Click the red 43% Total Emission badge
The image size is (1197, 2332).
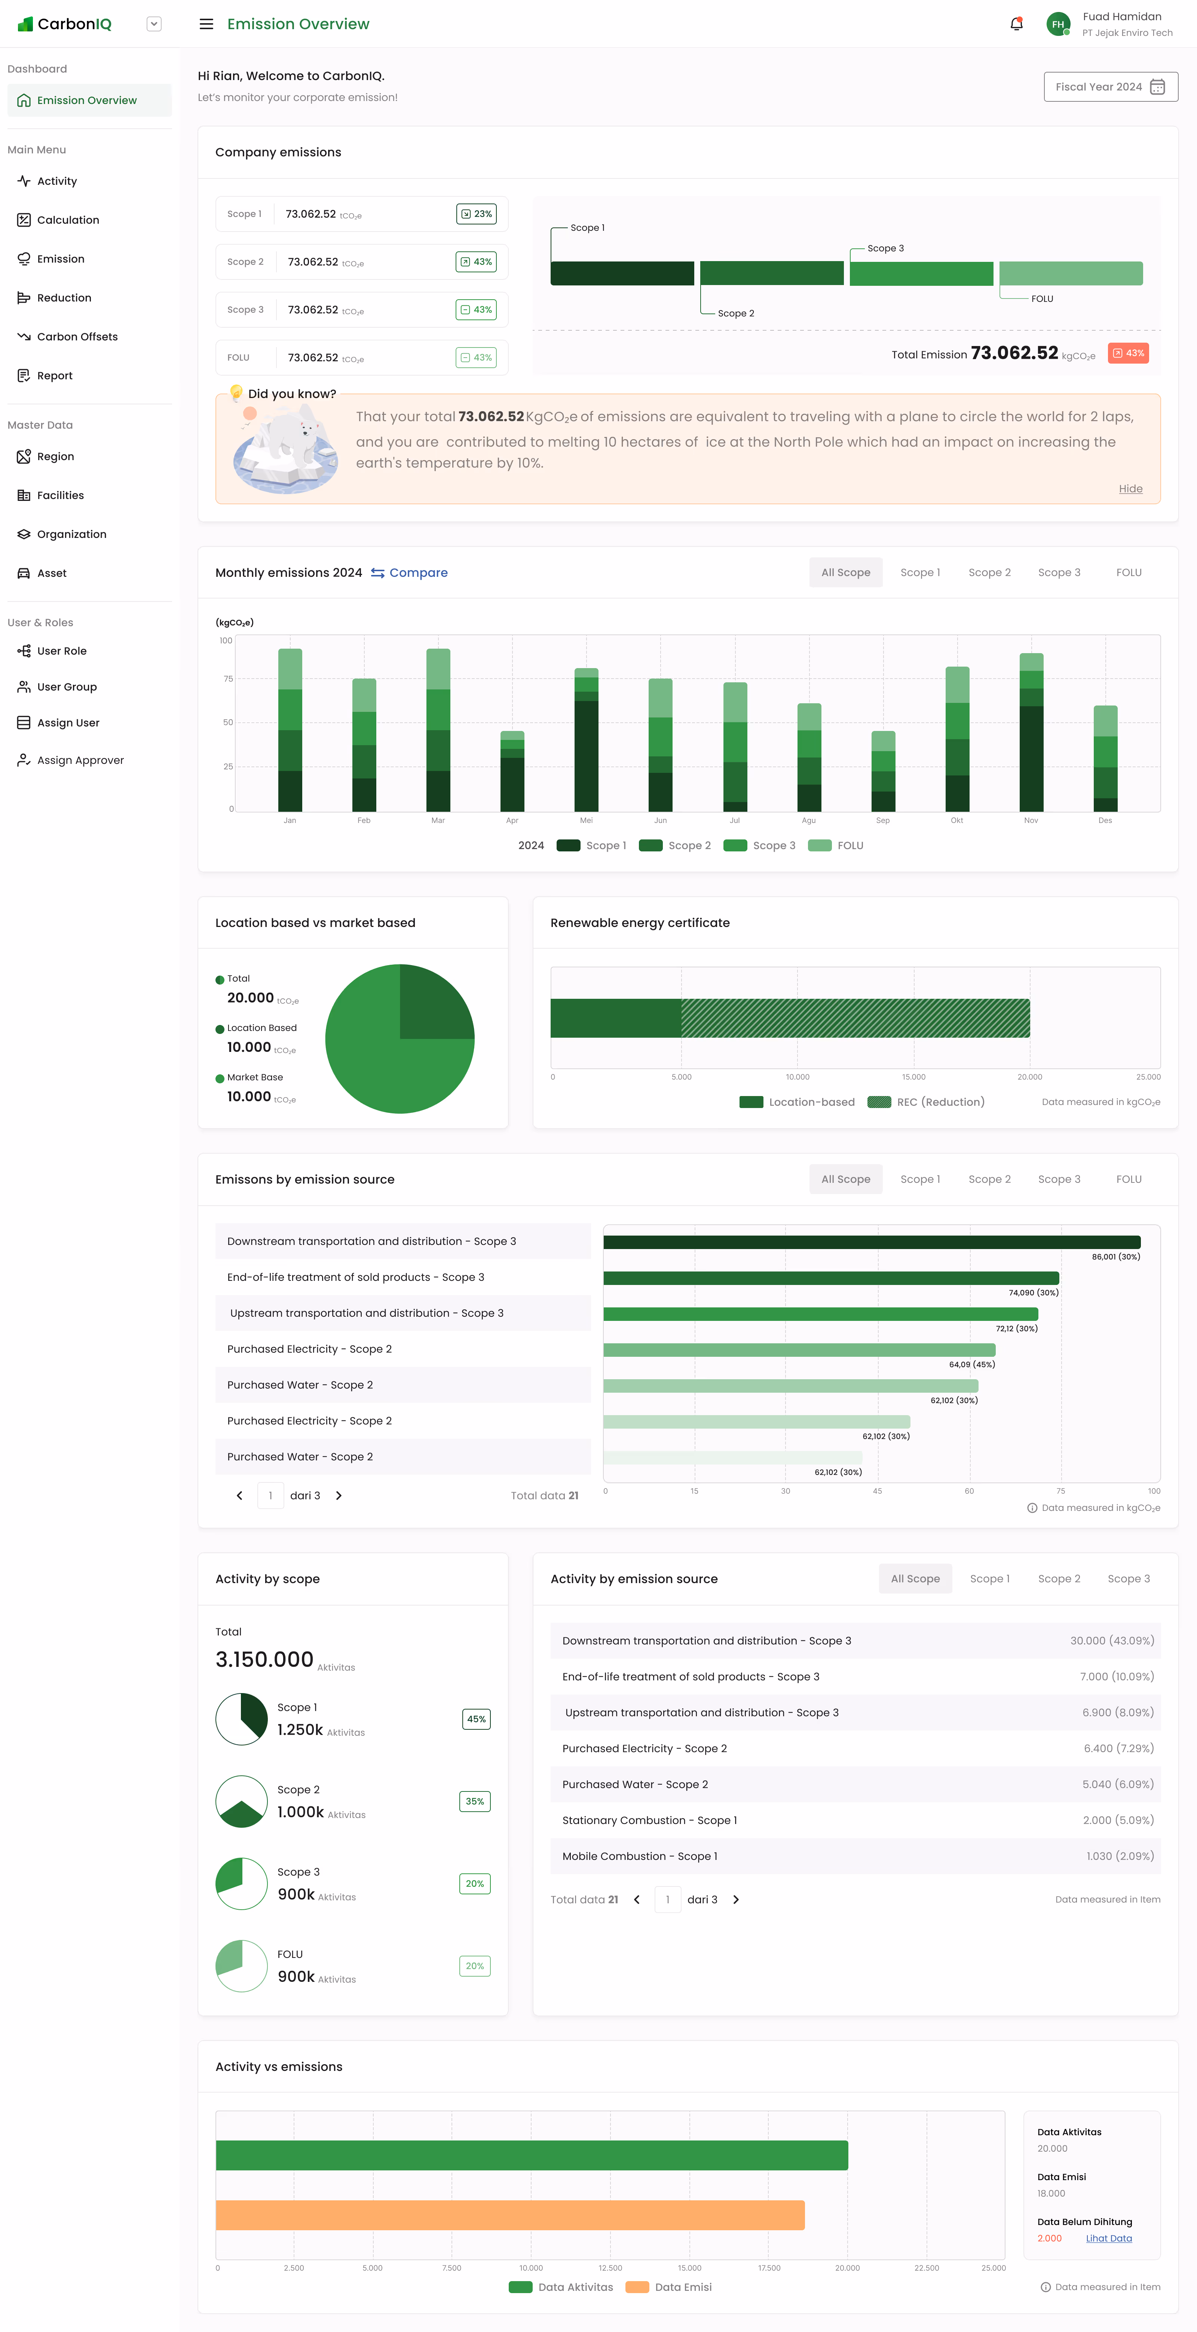point(1128,353)
